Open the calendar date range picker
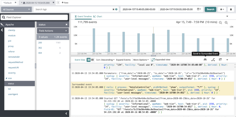 tap(199, 9)
